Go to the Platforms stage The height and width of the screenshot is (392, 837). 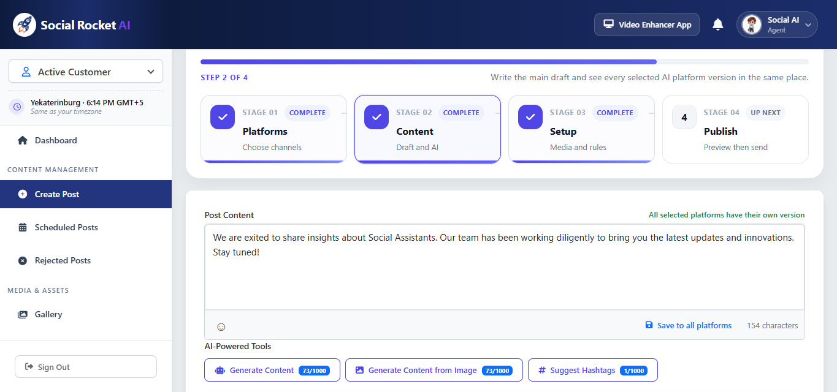[274, 129]
